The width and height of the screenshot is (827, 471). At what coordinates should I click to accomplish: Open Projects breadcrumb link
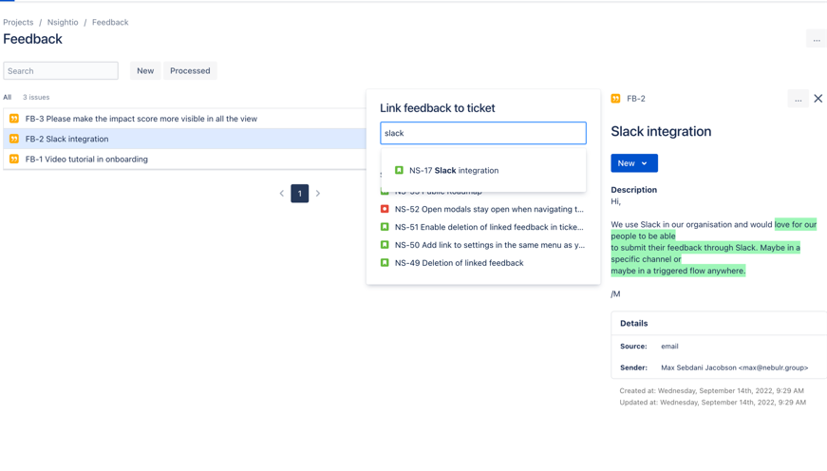click(x=18, y=22)
